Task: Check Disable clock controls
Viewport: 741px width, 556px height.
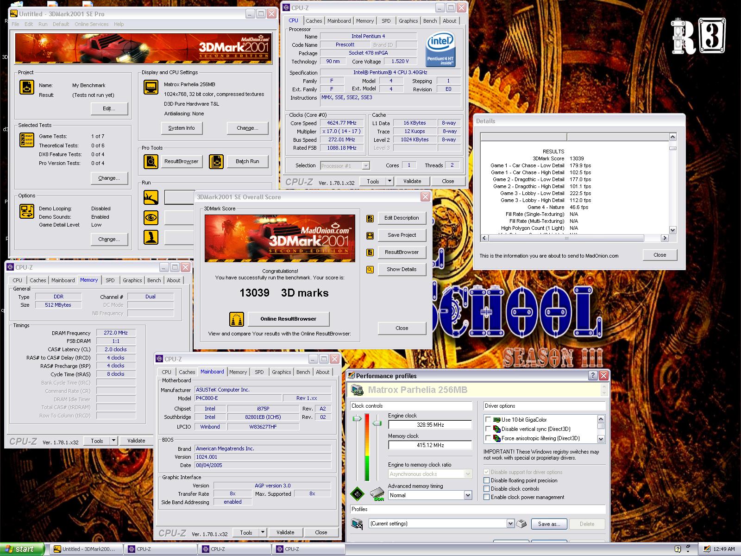Action: pyautogui.click(x=487, y=489)
